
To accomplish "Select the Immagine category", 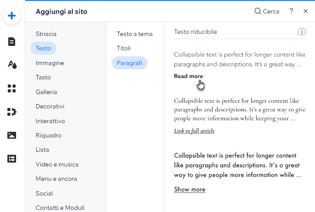I will coord(49,63).
